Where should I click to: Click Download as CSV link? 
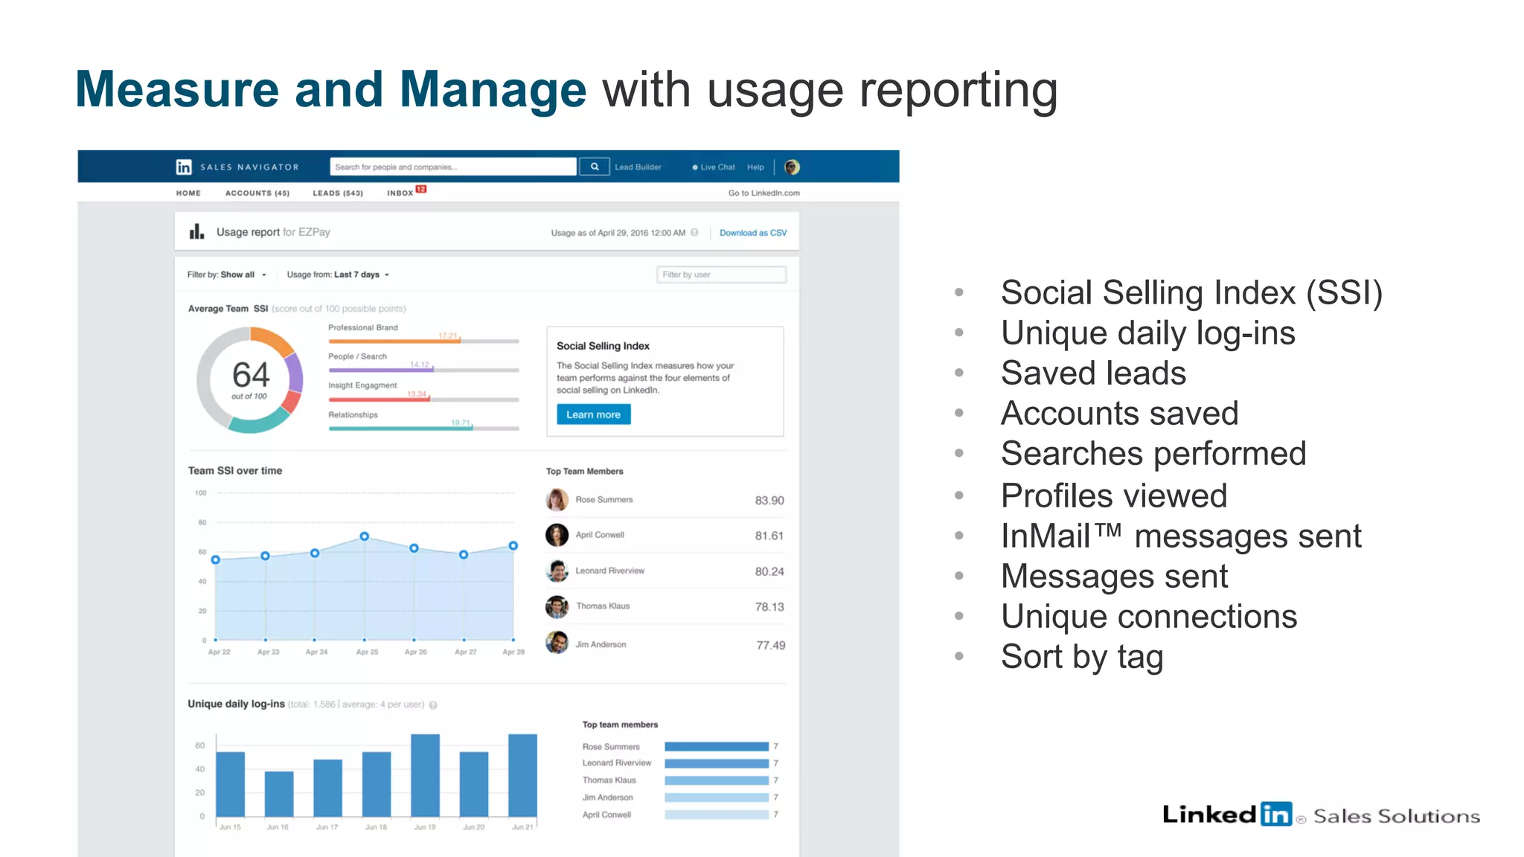pyautogui.click(x=753, y=233)
